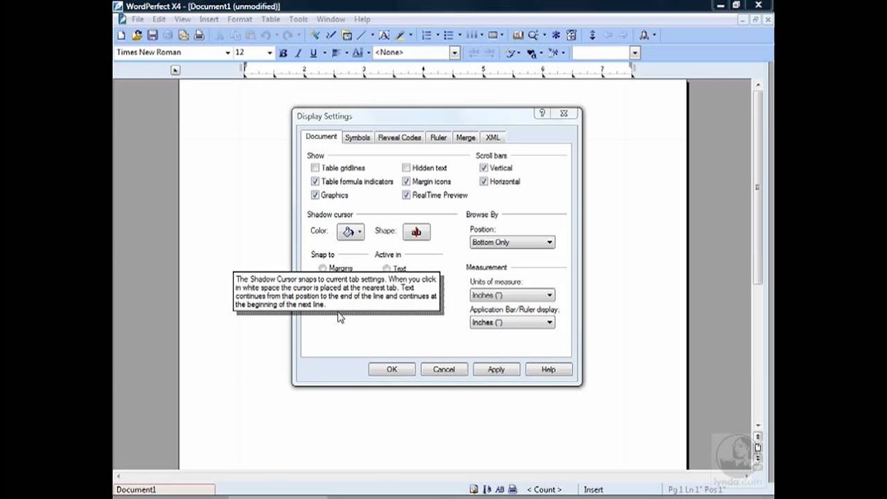The width and height of the screenshot is (887, 499).
Task: Click the Insert mode status button
Action: 593,489
